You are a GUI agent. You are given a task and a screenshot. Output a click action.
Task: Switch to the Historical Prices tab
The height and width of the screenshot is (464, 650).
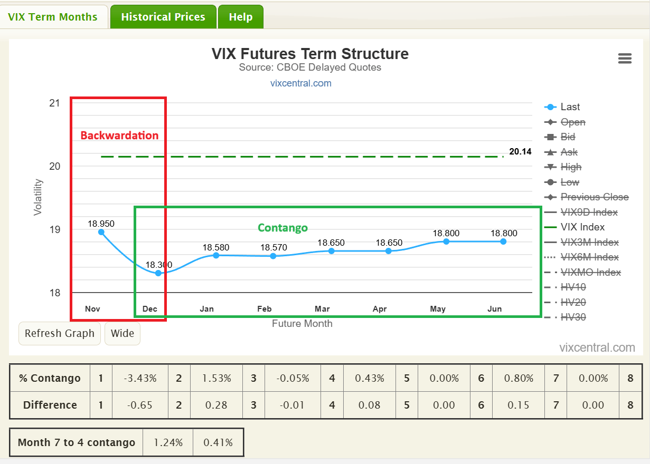(163, 16)
